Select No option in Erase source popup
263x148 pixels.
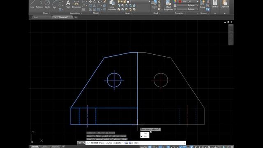tap(145, 136)
